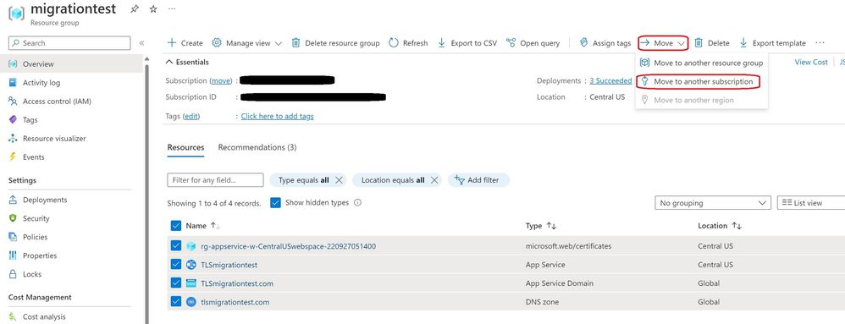Click the sidebar Search field
This screenshot has width=845, height=324.
click(x=69, y=43)
